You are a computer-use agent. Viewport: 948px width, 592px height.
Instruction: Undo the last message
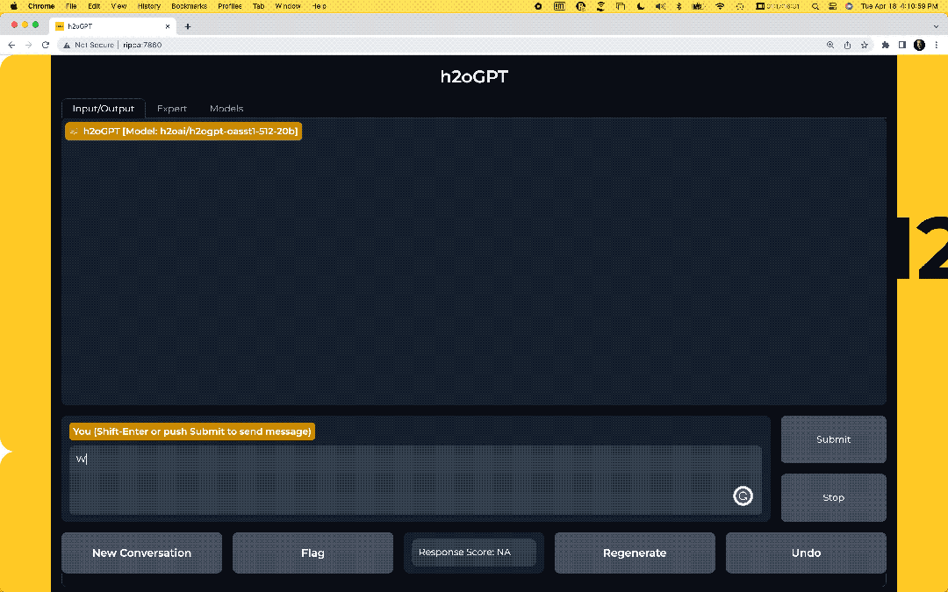pos(806,553)
